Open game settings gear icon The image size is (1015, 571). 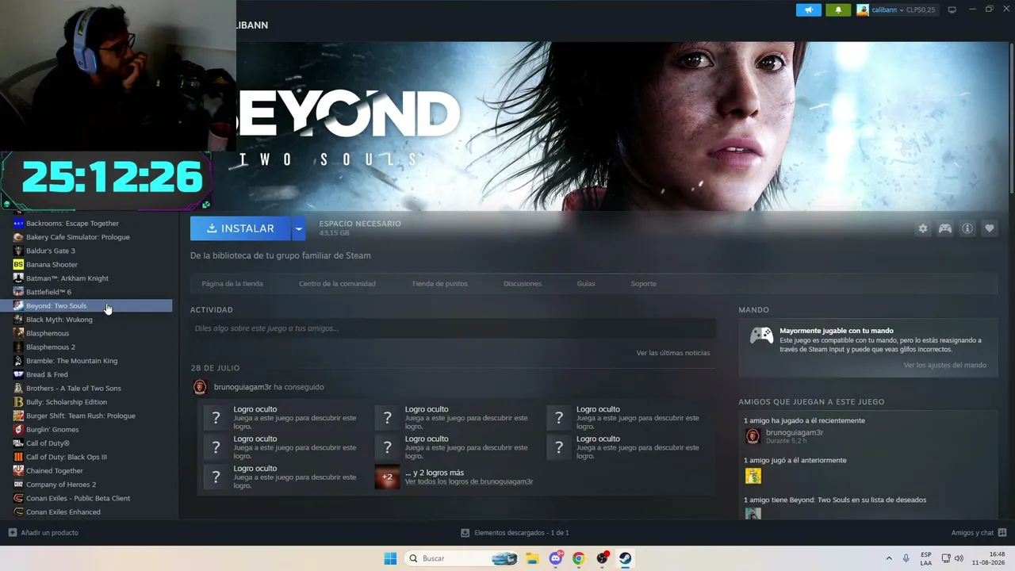923,228
